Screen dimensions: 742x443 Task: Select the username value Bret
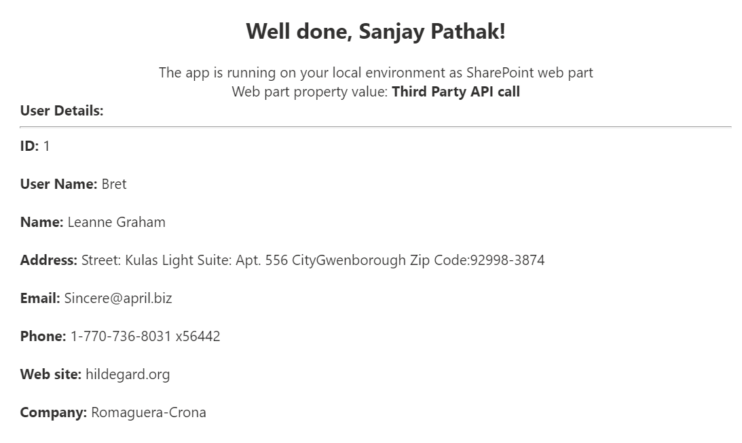114,184
